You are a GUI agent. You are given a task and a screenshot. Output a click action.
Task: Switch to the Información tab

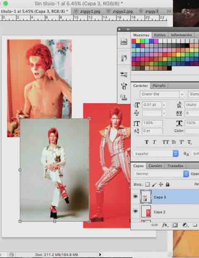coord(181,35)
